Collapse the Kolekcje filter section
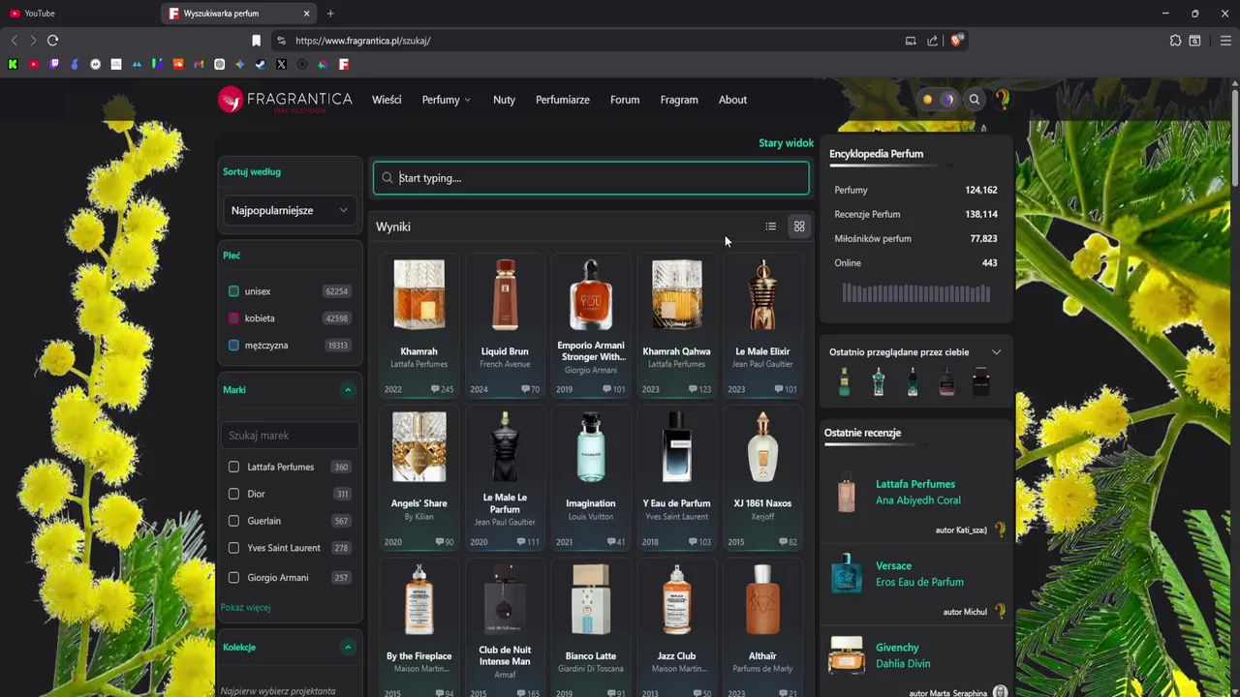The height and width of the screenshot is (697, 1240). click(347, 647)
